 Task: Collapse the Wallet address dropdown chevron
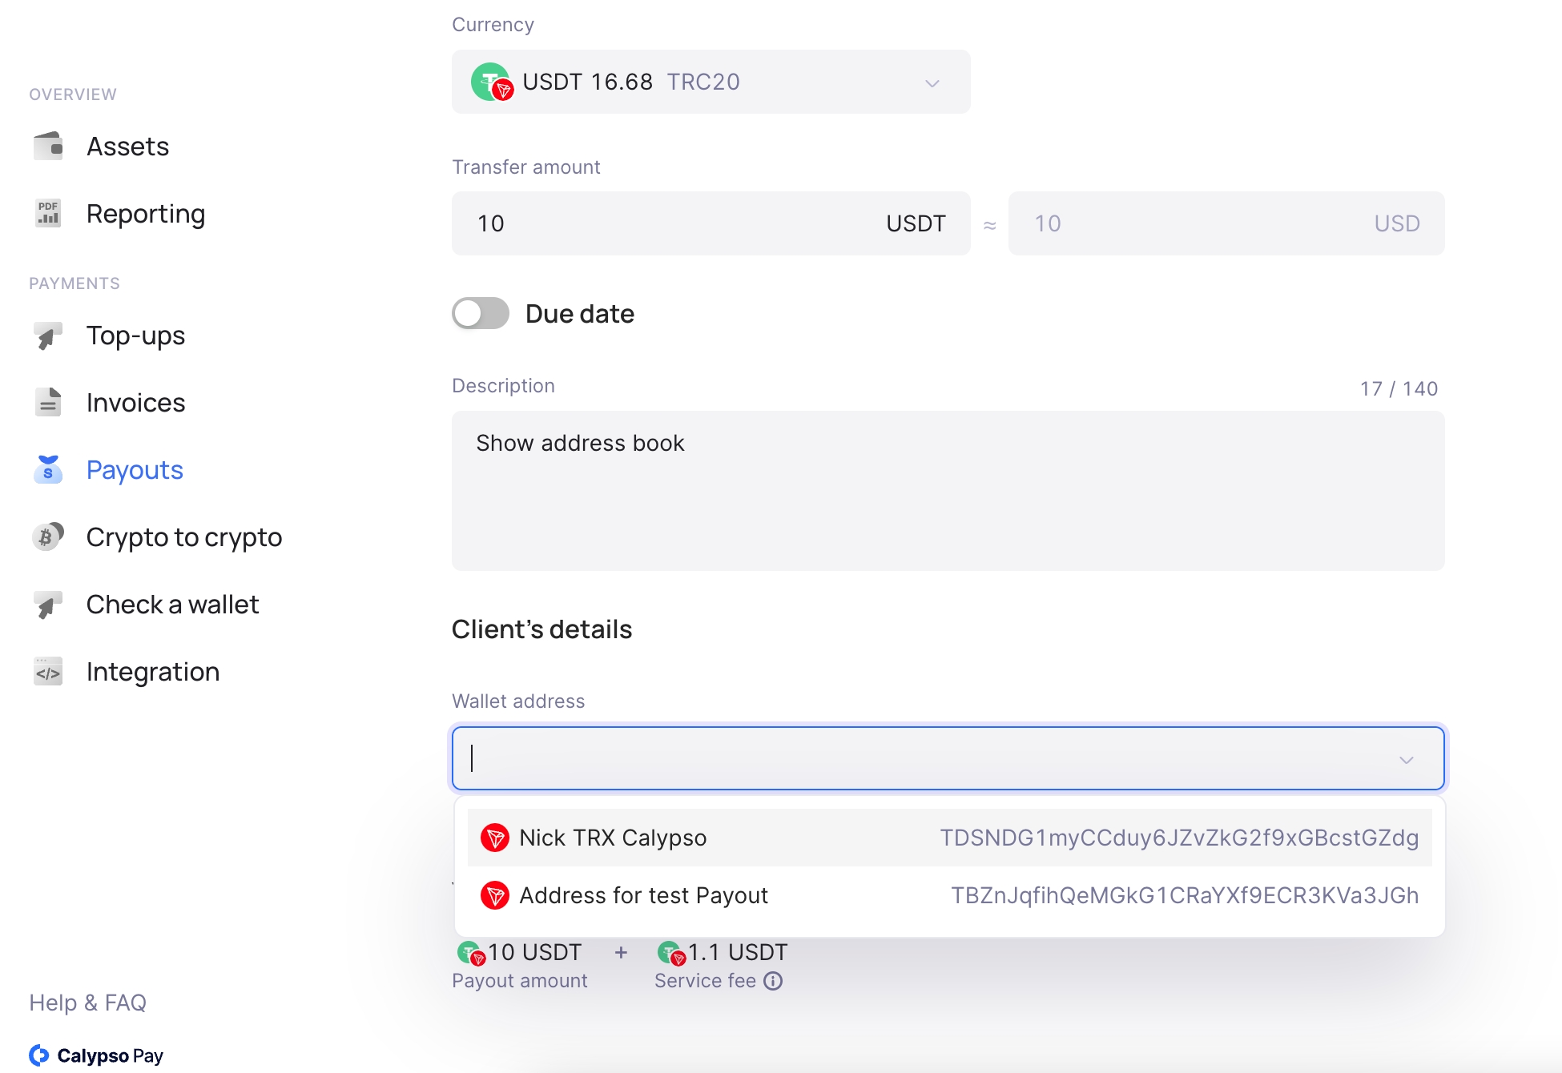pos(1406,759)
